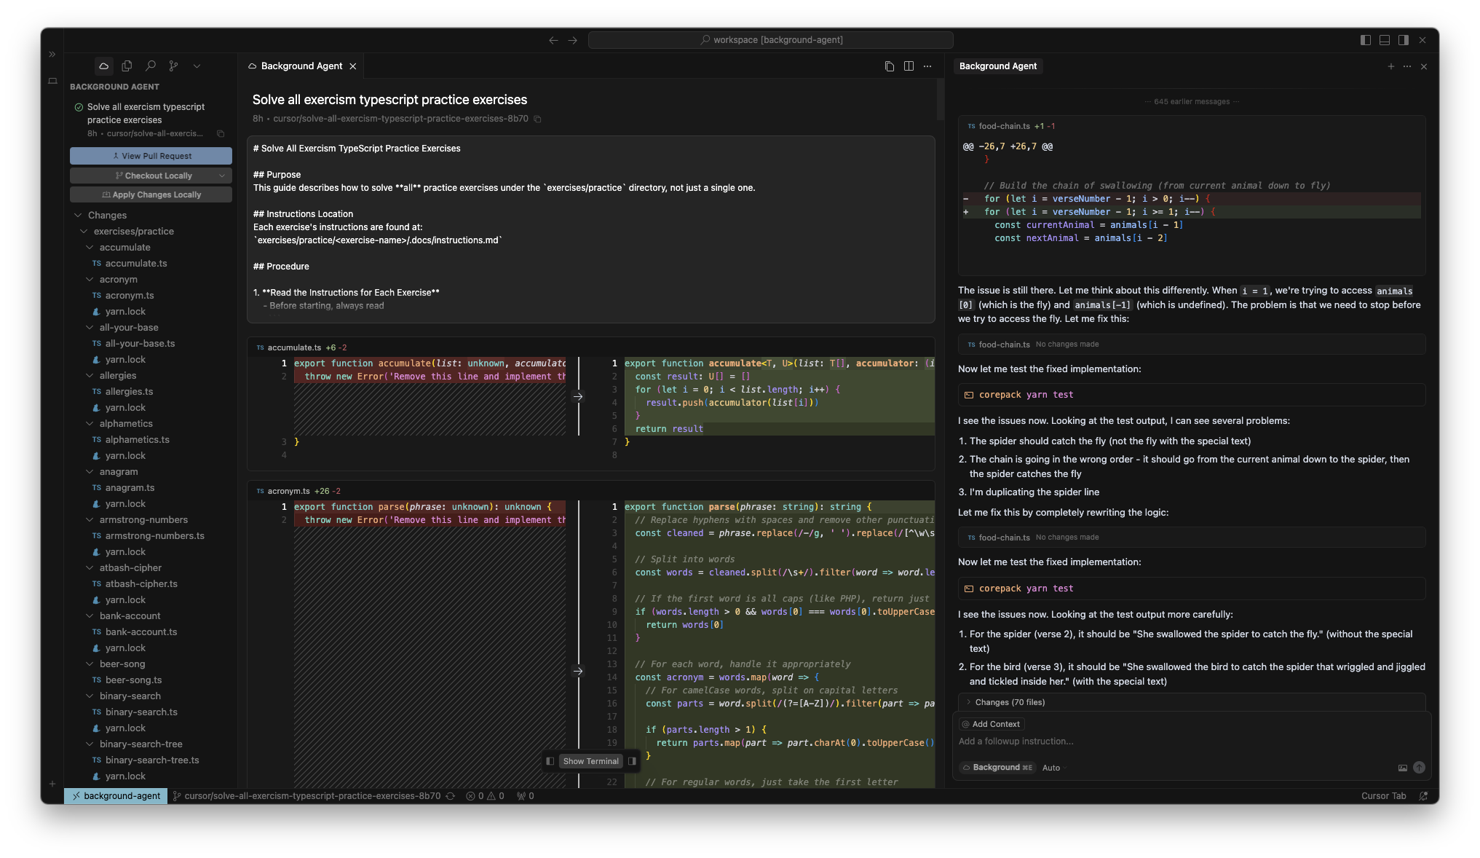Click the copy icon in editor toolbar

pyautogui.click(x=890, y=66)
